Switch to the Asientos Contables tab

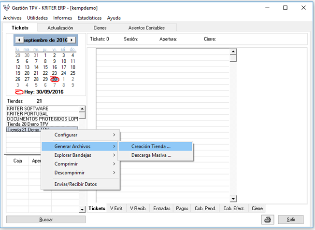pos(146,28)
